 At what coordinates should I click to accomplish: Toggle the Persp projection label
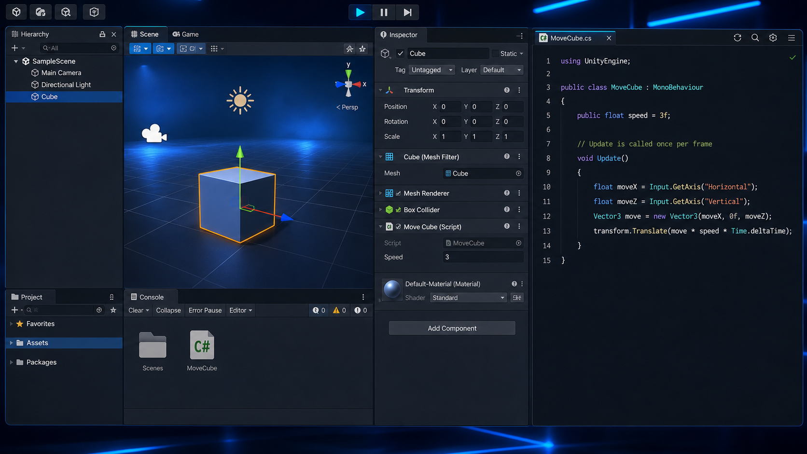pyautogui.click(x=347, y=107)
